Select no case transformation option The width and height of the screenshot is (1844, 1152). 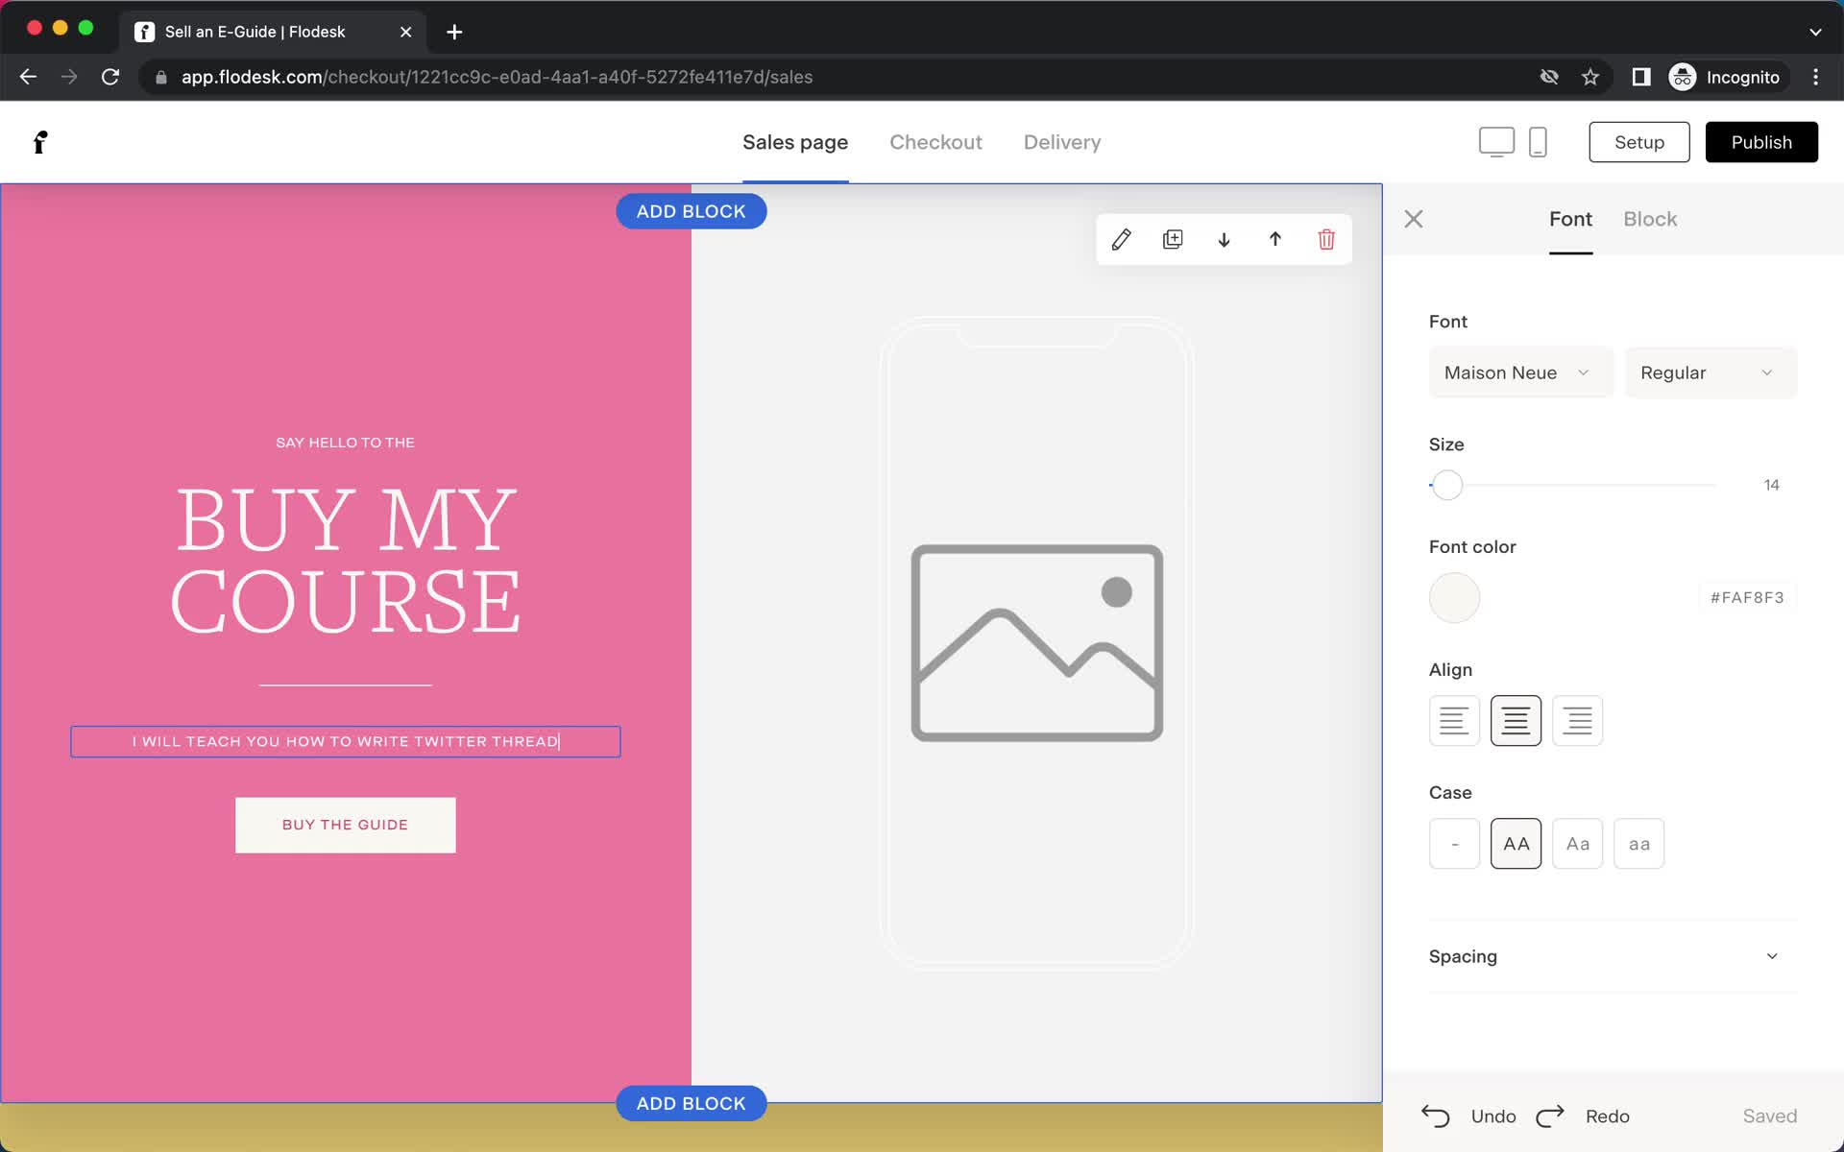[1454, 844]
